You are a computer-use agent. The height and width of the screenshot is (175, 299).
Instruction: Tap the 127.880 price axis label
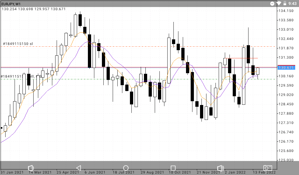[x=286, y=113]
